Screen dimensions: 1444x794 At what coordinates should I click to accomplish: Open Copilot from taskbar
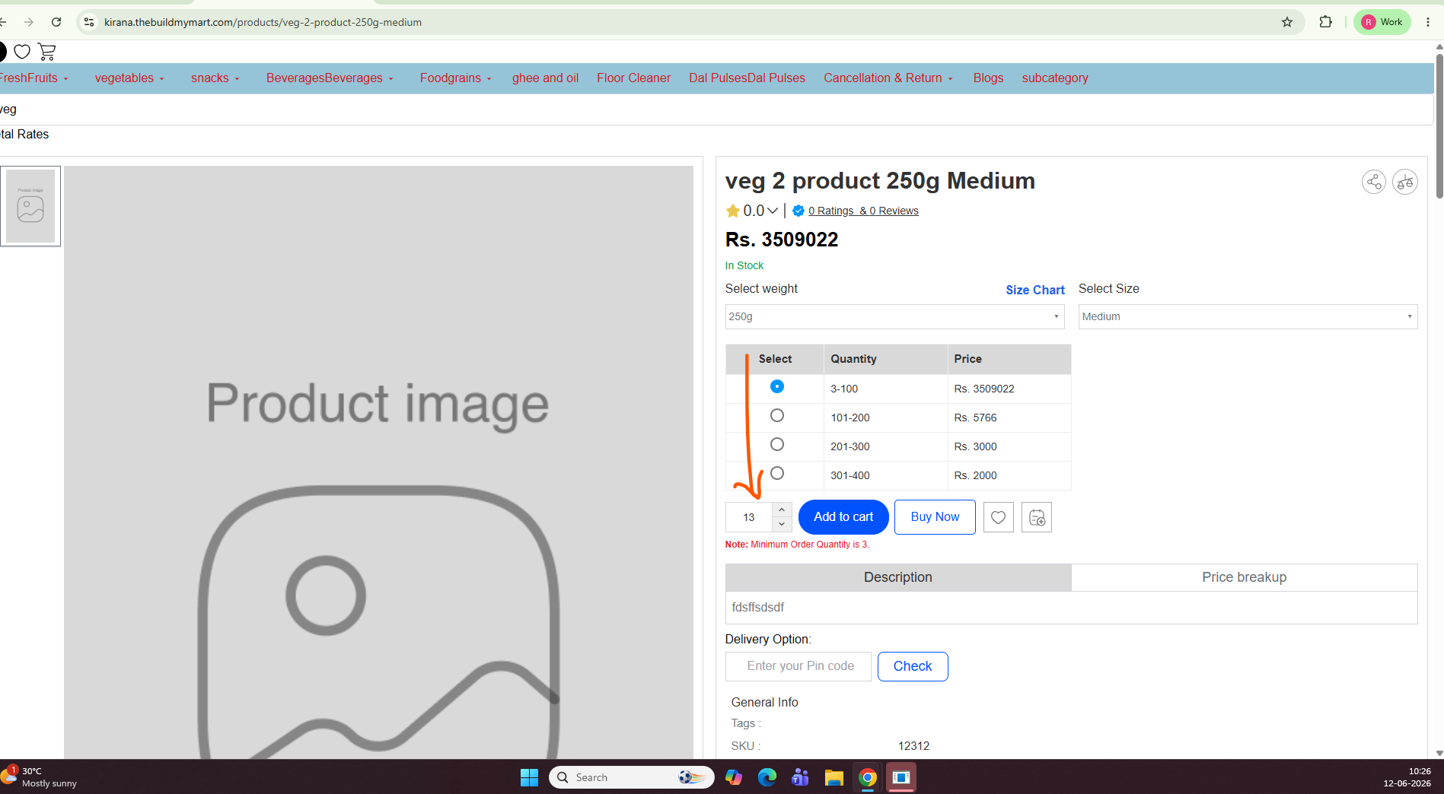pos(733,777)
